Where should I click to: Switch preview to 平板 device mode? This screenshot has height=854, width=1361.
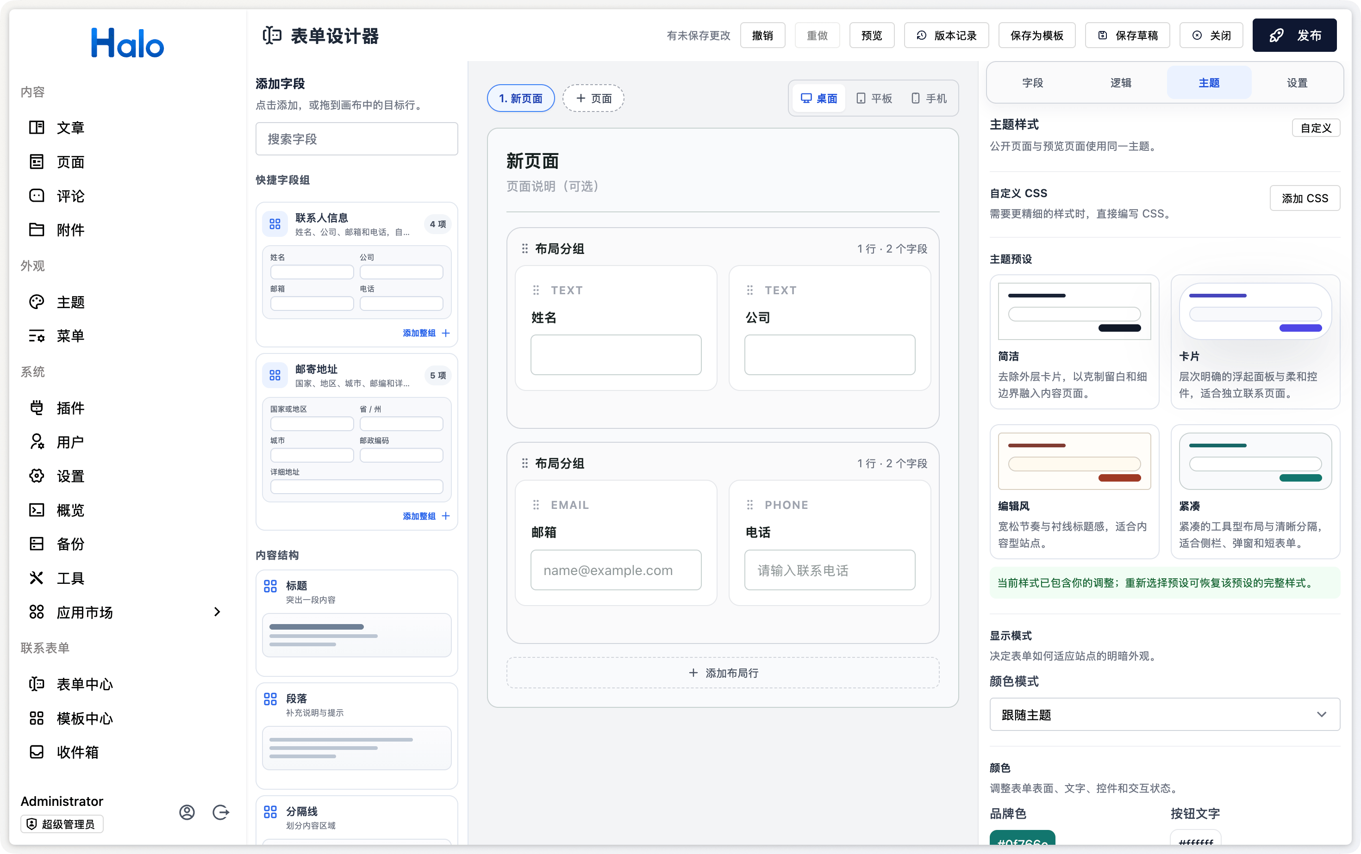click(x=874, y=98)
